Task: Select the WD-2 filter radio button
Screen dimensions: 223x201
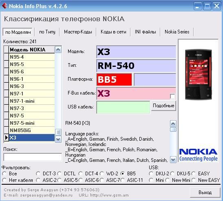Action: tap(102, 174)
